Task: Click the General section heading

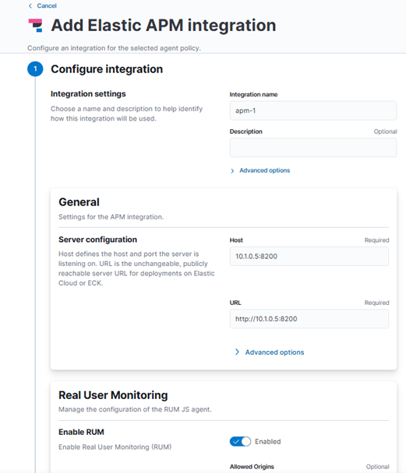Action: coord(79,202)
